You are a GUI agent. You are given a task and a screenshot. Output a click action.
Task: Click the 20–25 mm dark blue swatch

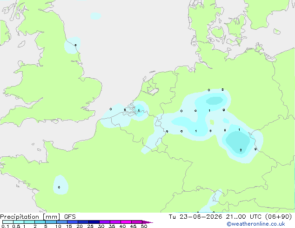click(x=83, y=222)
